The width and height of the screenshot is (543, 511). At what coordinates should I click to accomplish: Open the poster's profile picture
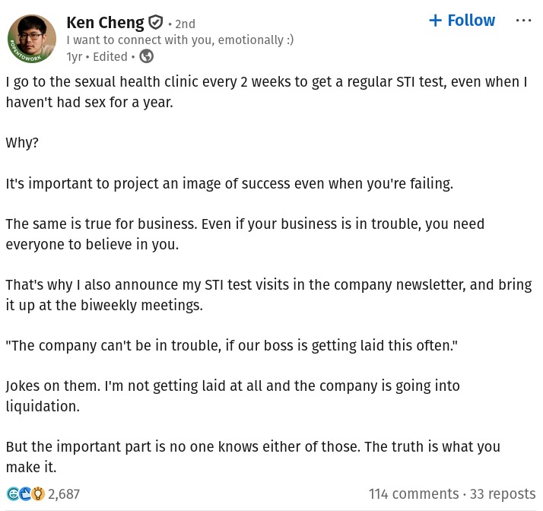coord(32,39)
